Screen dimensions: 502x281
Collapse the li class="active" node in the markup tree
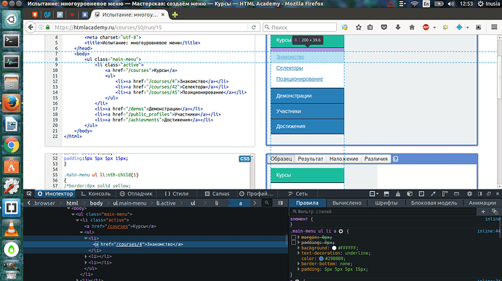[x=77, y=220]
